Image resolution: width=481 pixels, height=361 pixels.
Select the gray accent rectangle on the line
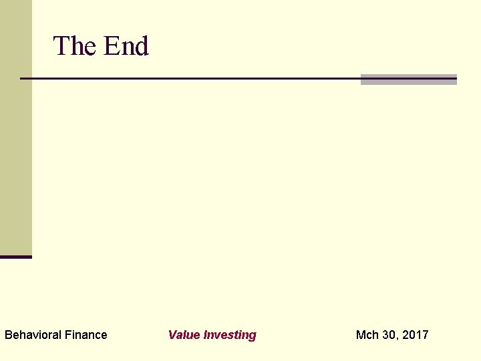pos(409,80)
